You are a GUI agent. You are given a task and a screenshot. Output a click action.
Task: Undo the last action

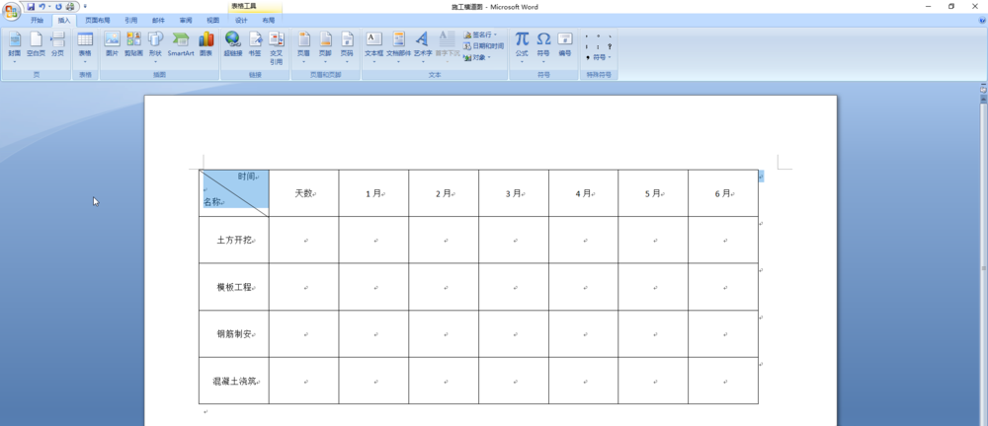[x=41, y=6]
